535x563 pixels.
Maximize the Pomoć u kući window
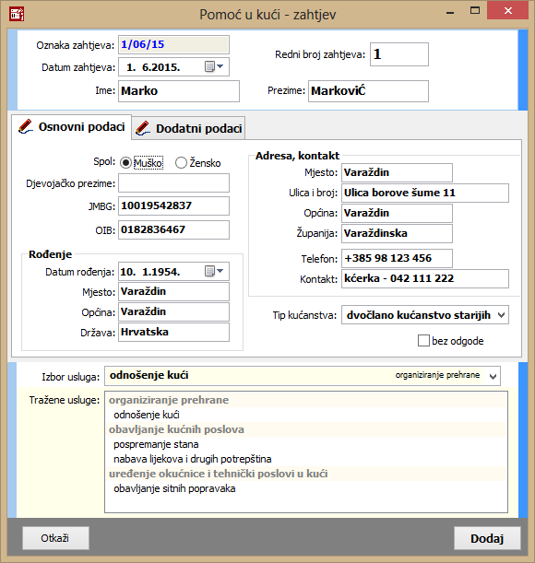pyautogui.click(x=475, y=10)
